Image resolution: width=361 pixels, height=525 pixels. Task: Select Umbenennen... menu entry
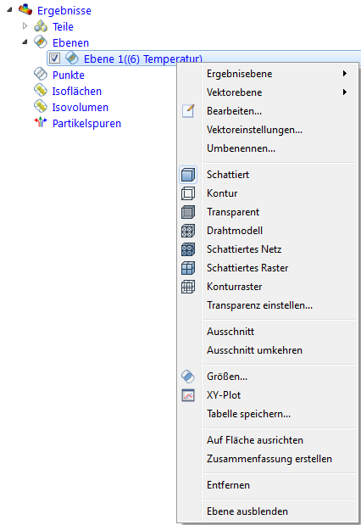[x=268, y=148]
